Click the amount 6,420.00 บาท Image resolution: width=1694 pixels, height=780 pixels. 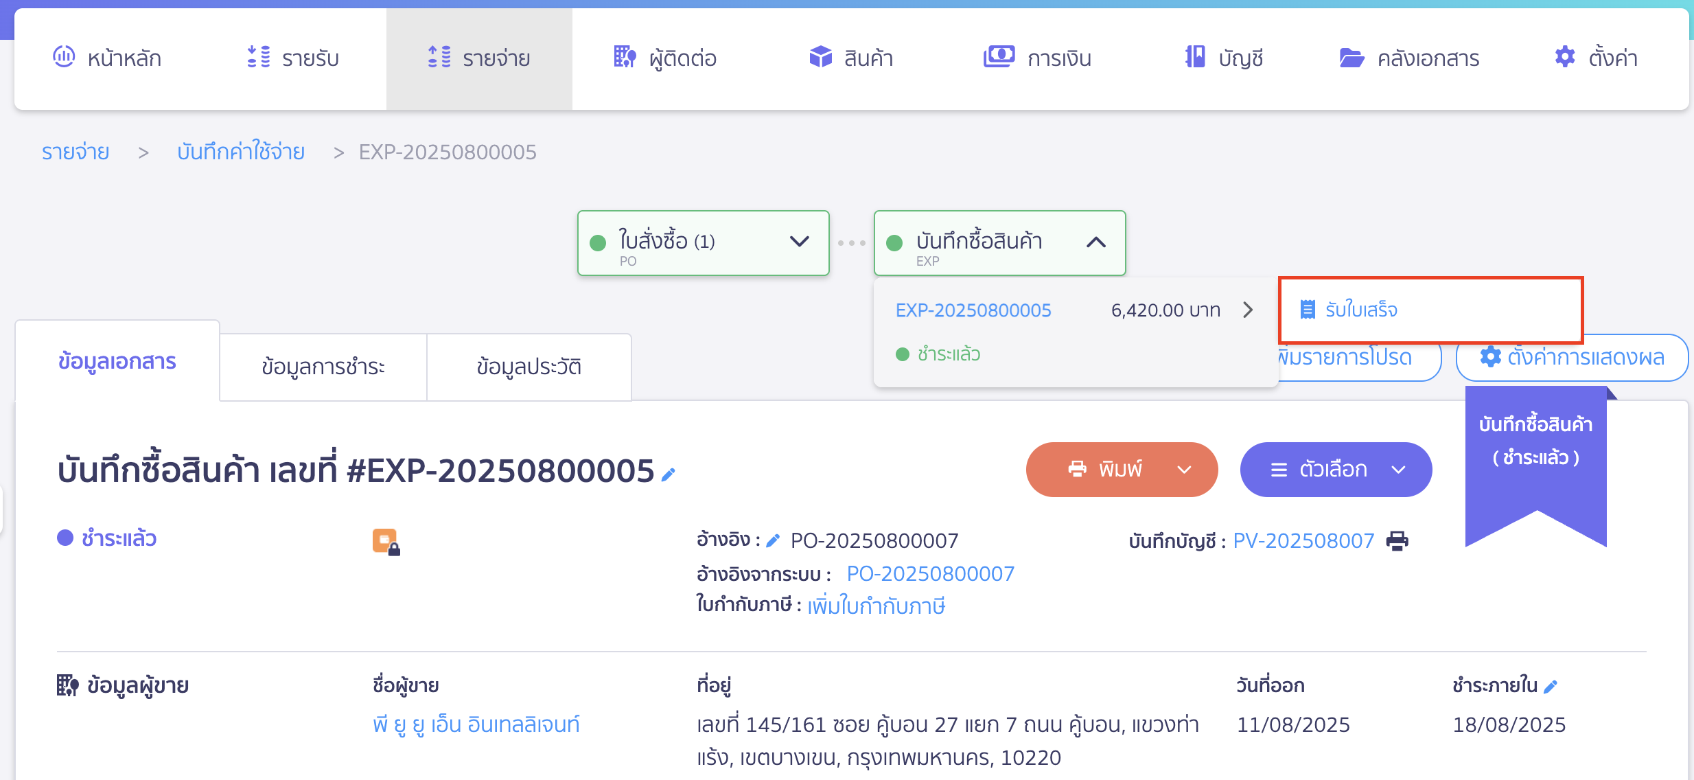pos(1165,310)
